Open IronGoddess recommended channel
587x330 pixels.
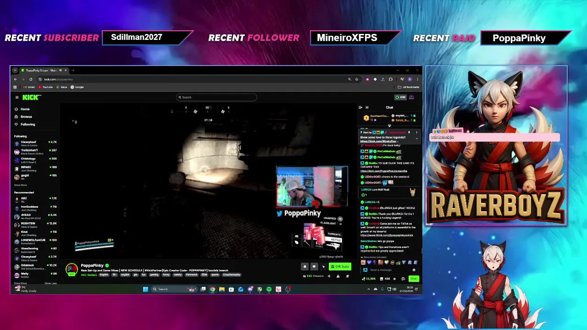[x=35, y=208]
